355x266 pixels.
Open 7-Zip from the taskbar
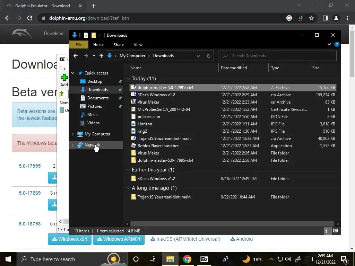tap(204, 259)
